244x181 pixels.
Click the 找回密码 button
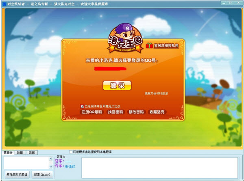(115, 112)
